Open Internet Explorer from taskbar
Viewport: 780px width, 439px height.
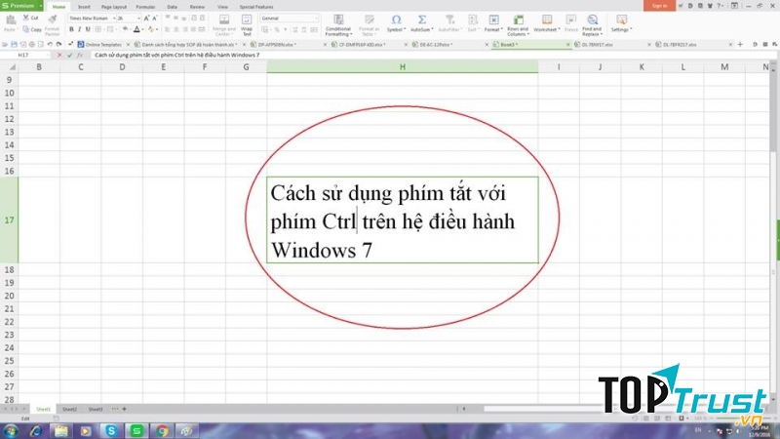point(35,431)
